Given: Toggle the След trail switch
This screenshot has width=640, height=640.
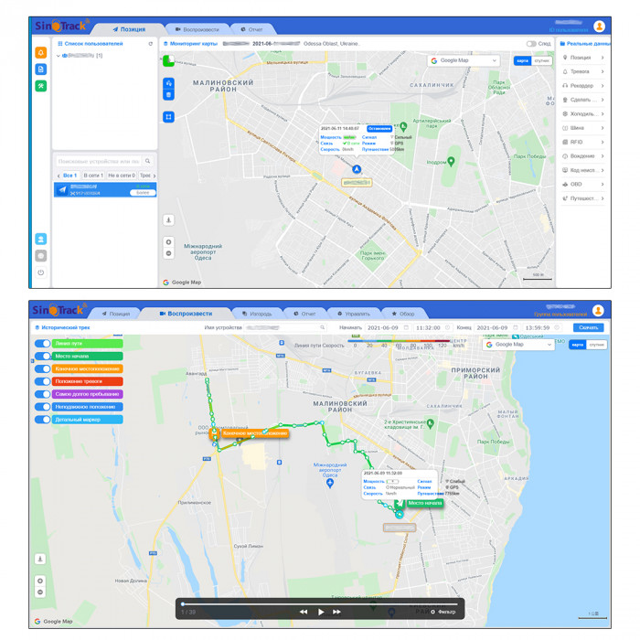Looking at the screenshot, I should coord(531,44).
